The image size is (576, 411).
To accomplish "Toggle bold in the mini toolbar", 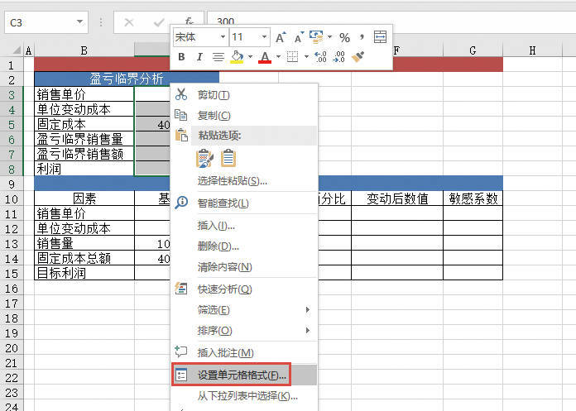I will [x=181, y=57].
